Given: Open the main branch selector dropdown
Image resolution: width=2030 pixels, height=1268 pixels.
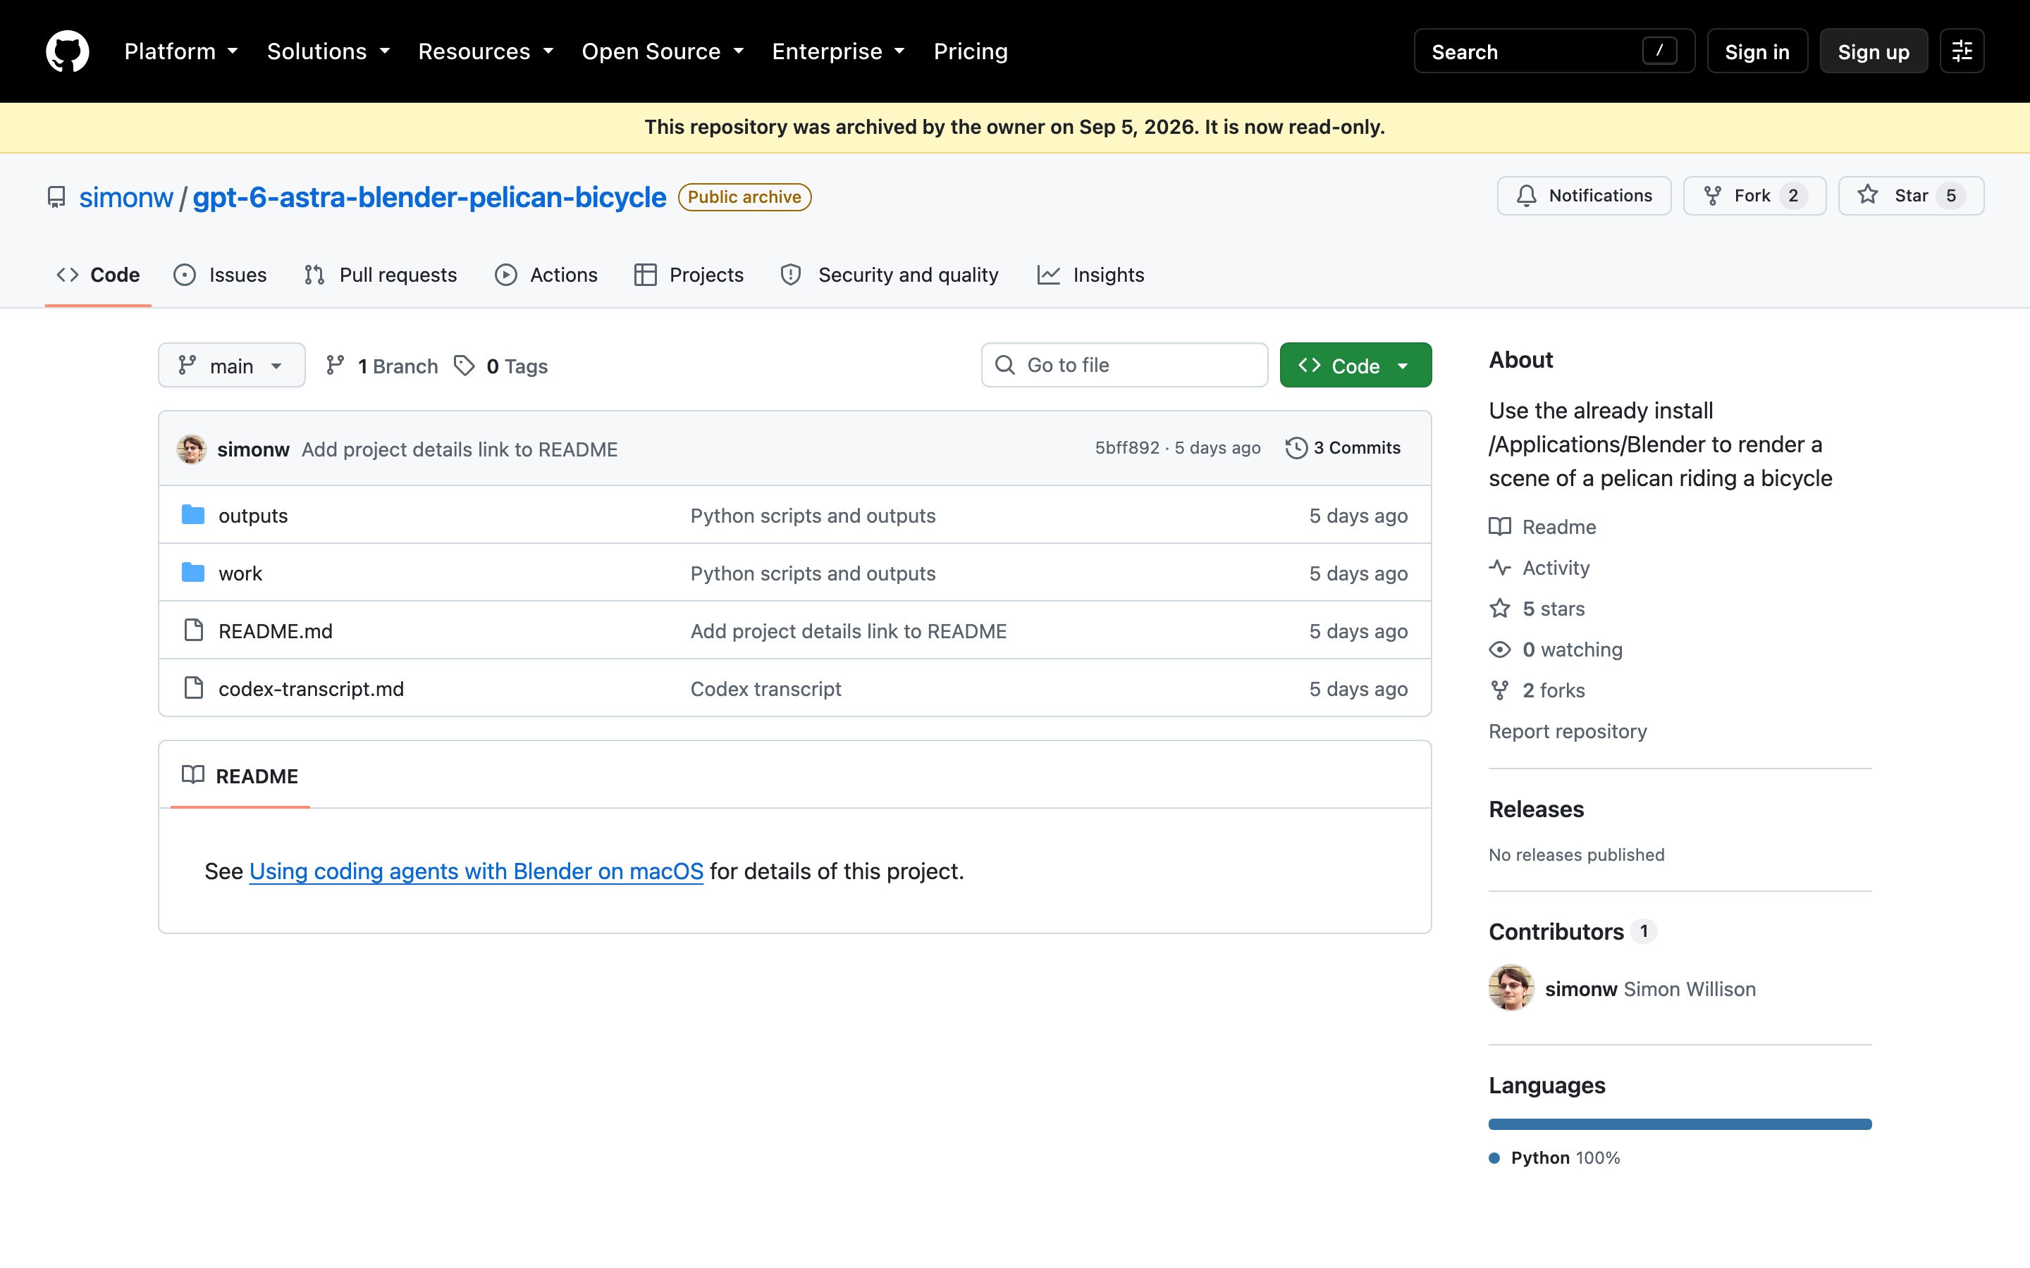Looking at the screenshot, I should pyautogui.click(x=231, y=366).
